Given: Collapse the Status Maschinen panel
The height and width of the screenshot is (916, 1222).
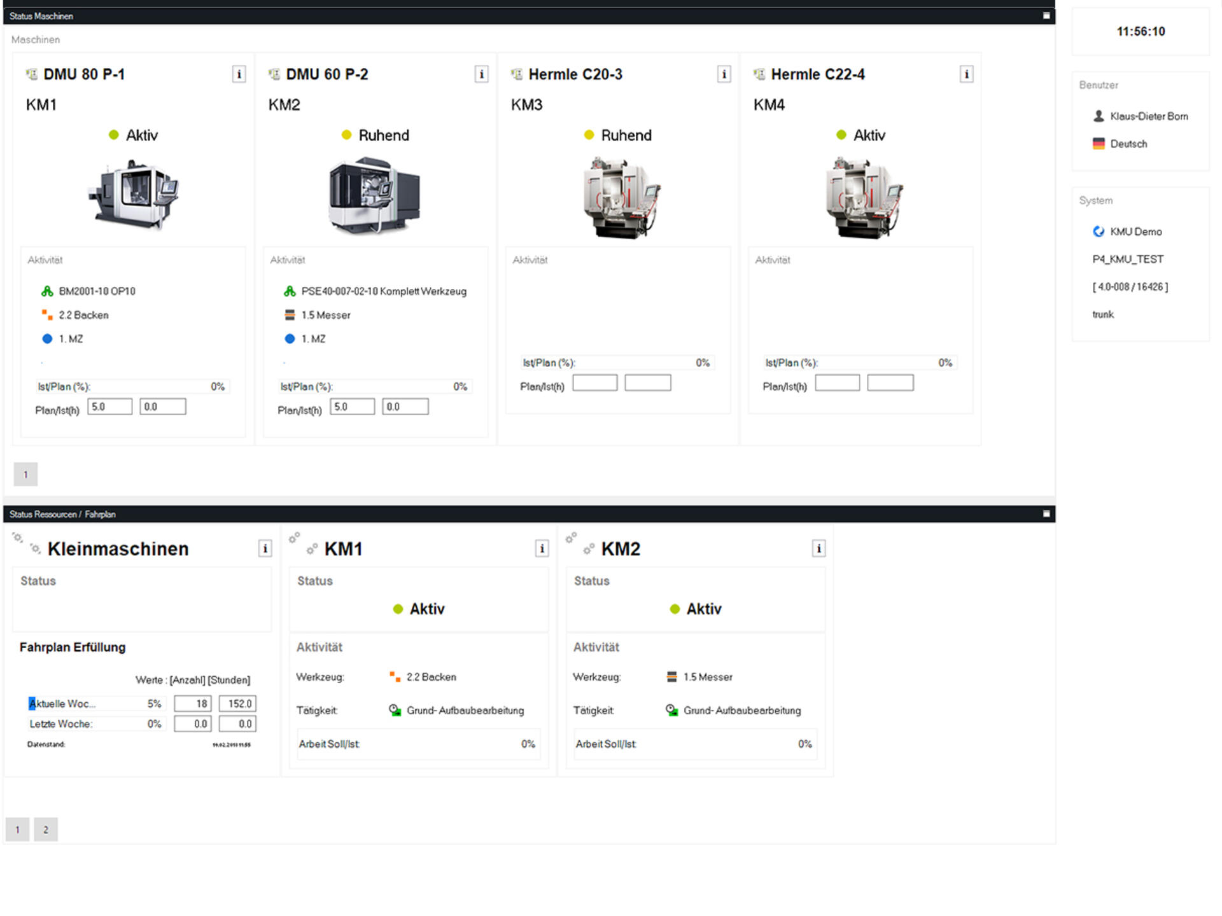Looking at the screenshot, I should tap(1046, 16).
